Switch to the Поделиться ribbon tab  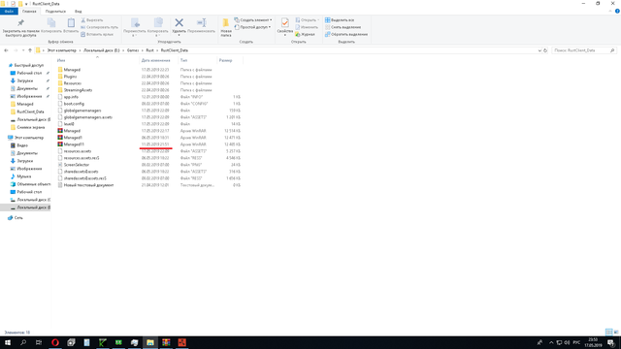(x=55, y=11)
